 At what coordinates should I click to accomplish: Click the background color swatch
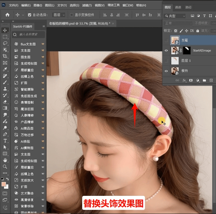(x=7, y=187)
